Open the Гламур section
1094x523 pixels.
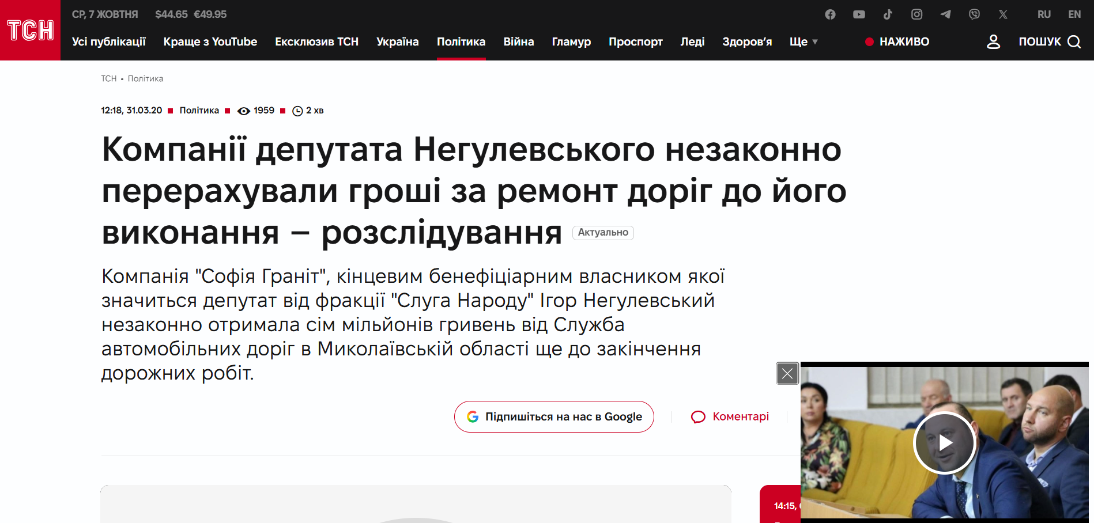[571, 41]
